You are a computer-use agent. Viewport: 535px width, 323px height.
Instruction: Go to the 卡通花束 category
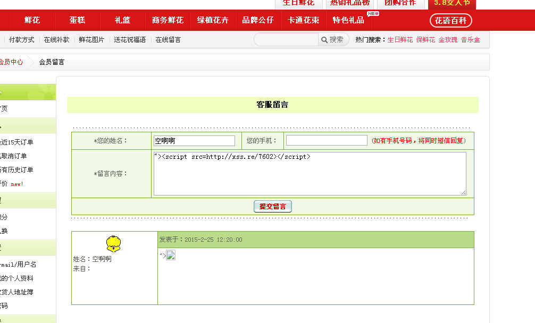(x=303, y=20)
